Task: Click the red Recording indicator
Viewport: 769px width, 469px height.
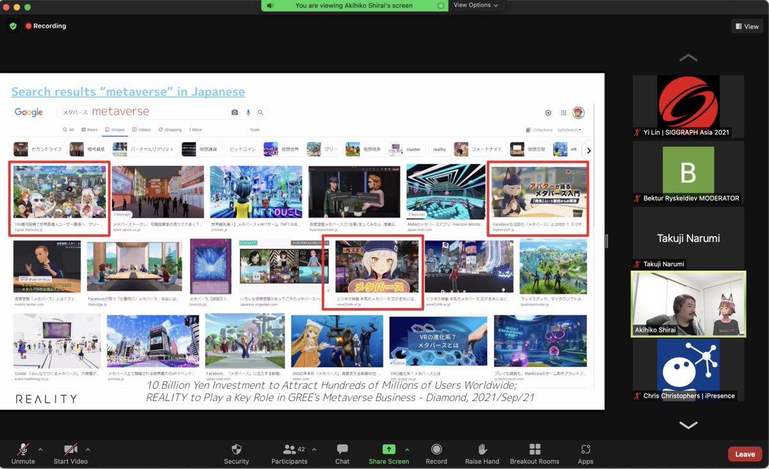Action: coord(45,26)
